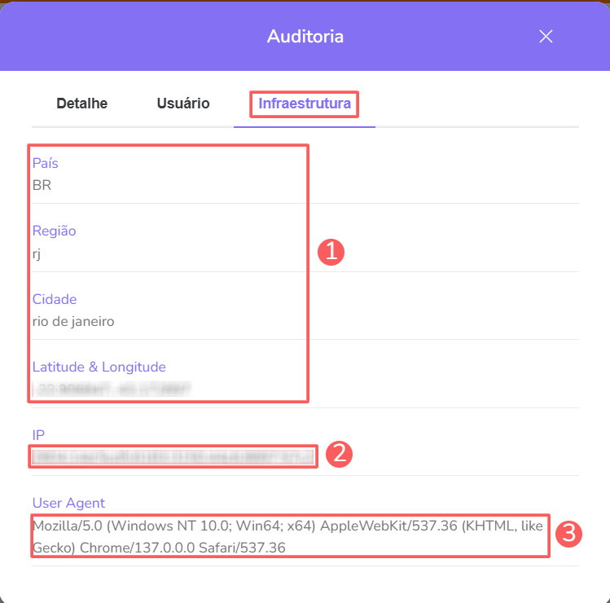Image resolution: width=610 pixels, height=603 pixels.
Task: Click the Latitude & Longitude label
Action: click(x=99, y=367)
